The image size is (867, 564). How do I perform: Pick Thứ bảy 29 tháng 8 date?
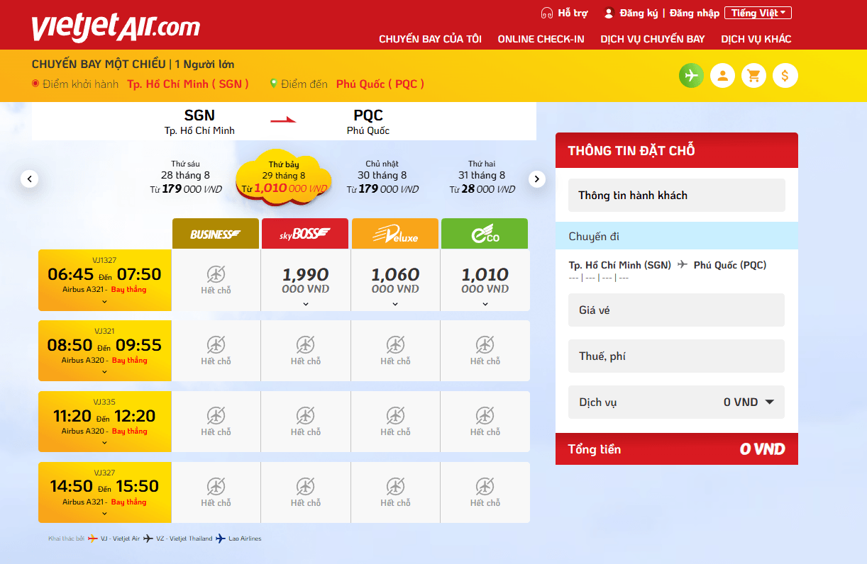[x=284, y=177]
